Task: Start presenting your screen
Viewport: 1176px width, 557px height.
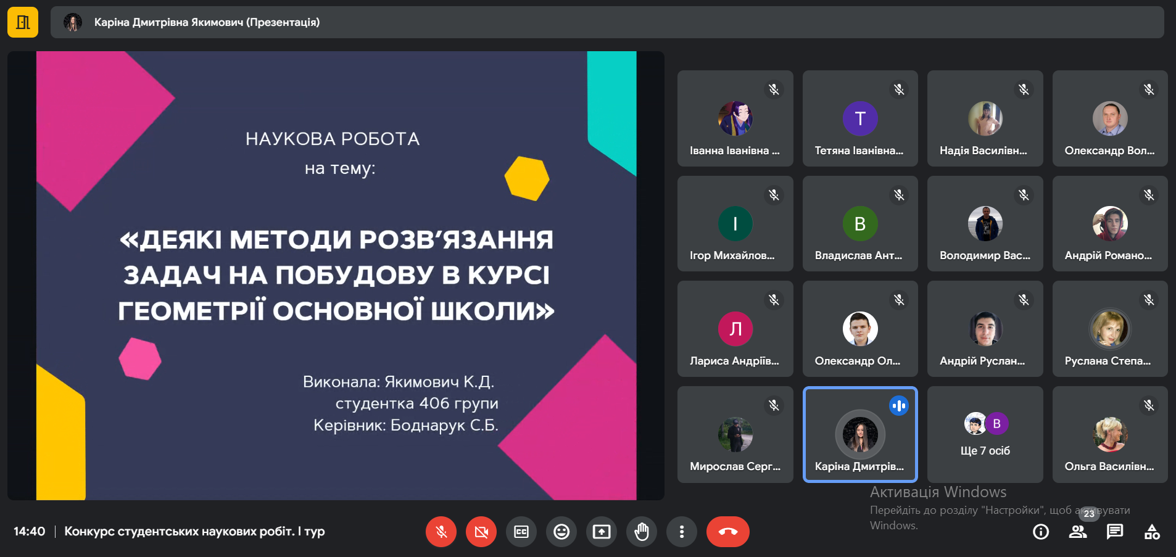Action: click(x=602, y=532)
